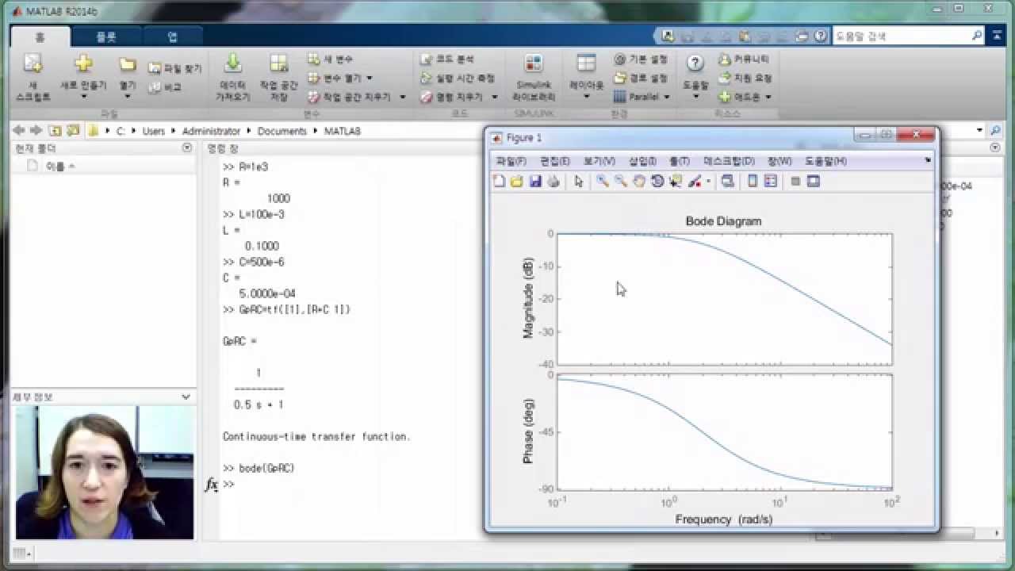Click the search icon in the help search box

pos(977,36)
